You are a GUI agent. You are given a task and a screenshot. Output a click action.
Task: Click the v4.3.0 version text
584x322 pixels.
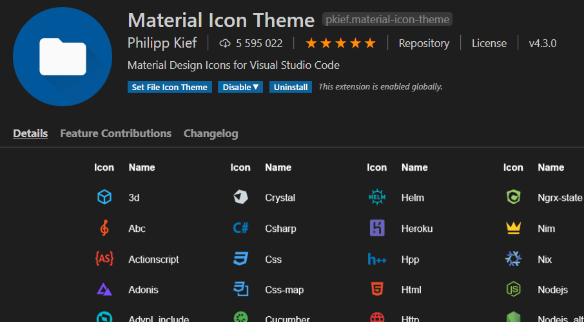click(x=543, y=44)
